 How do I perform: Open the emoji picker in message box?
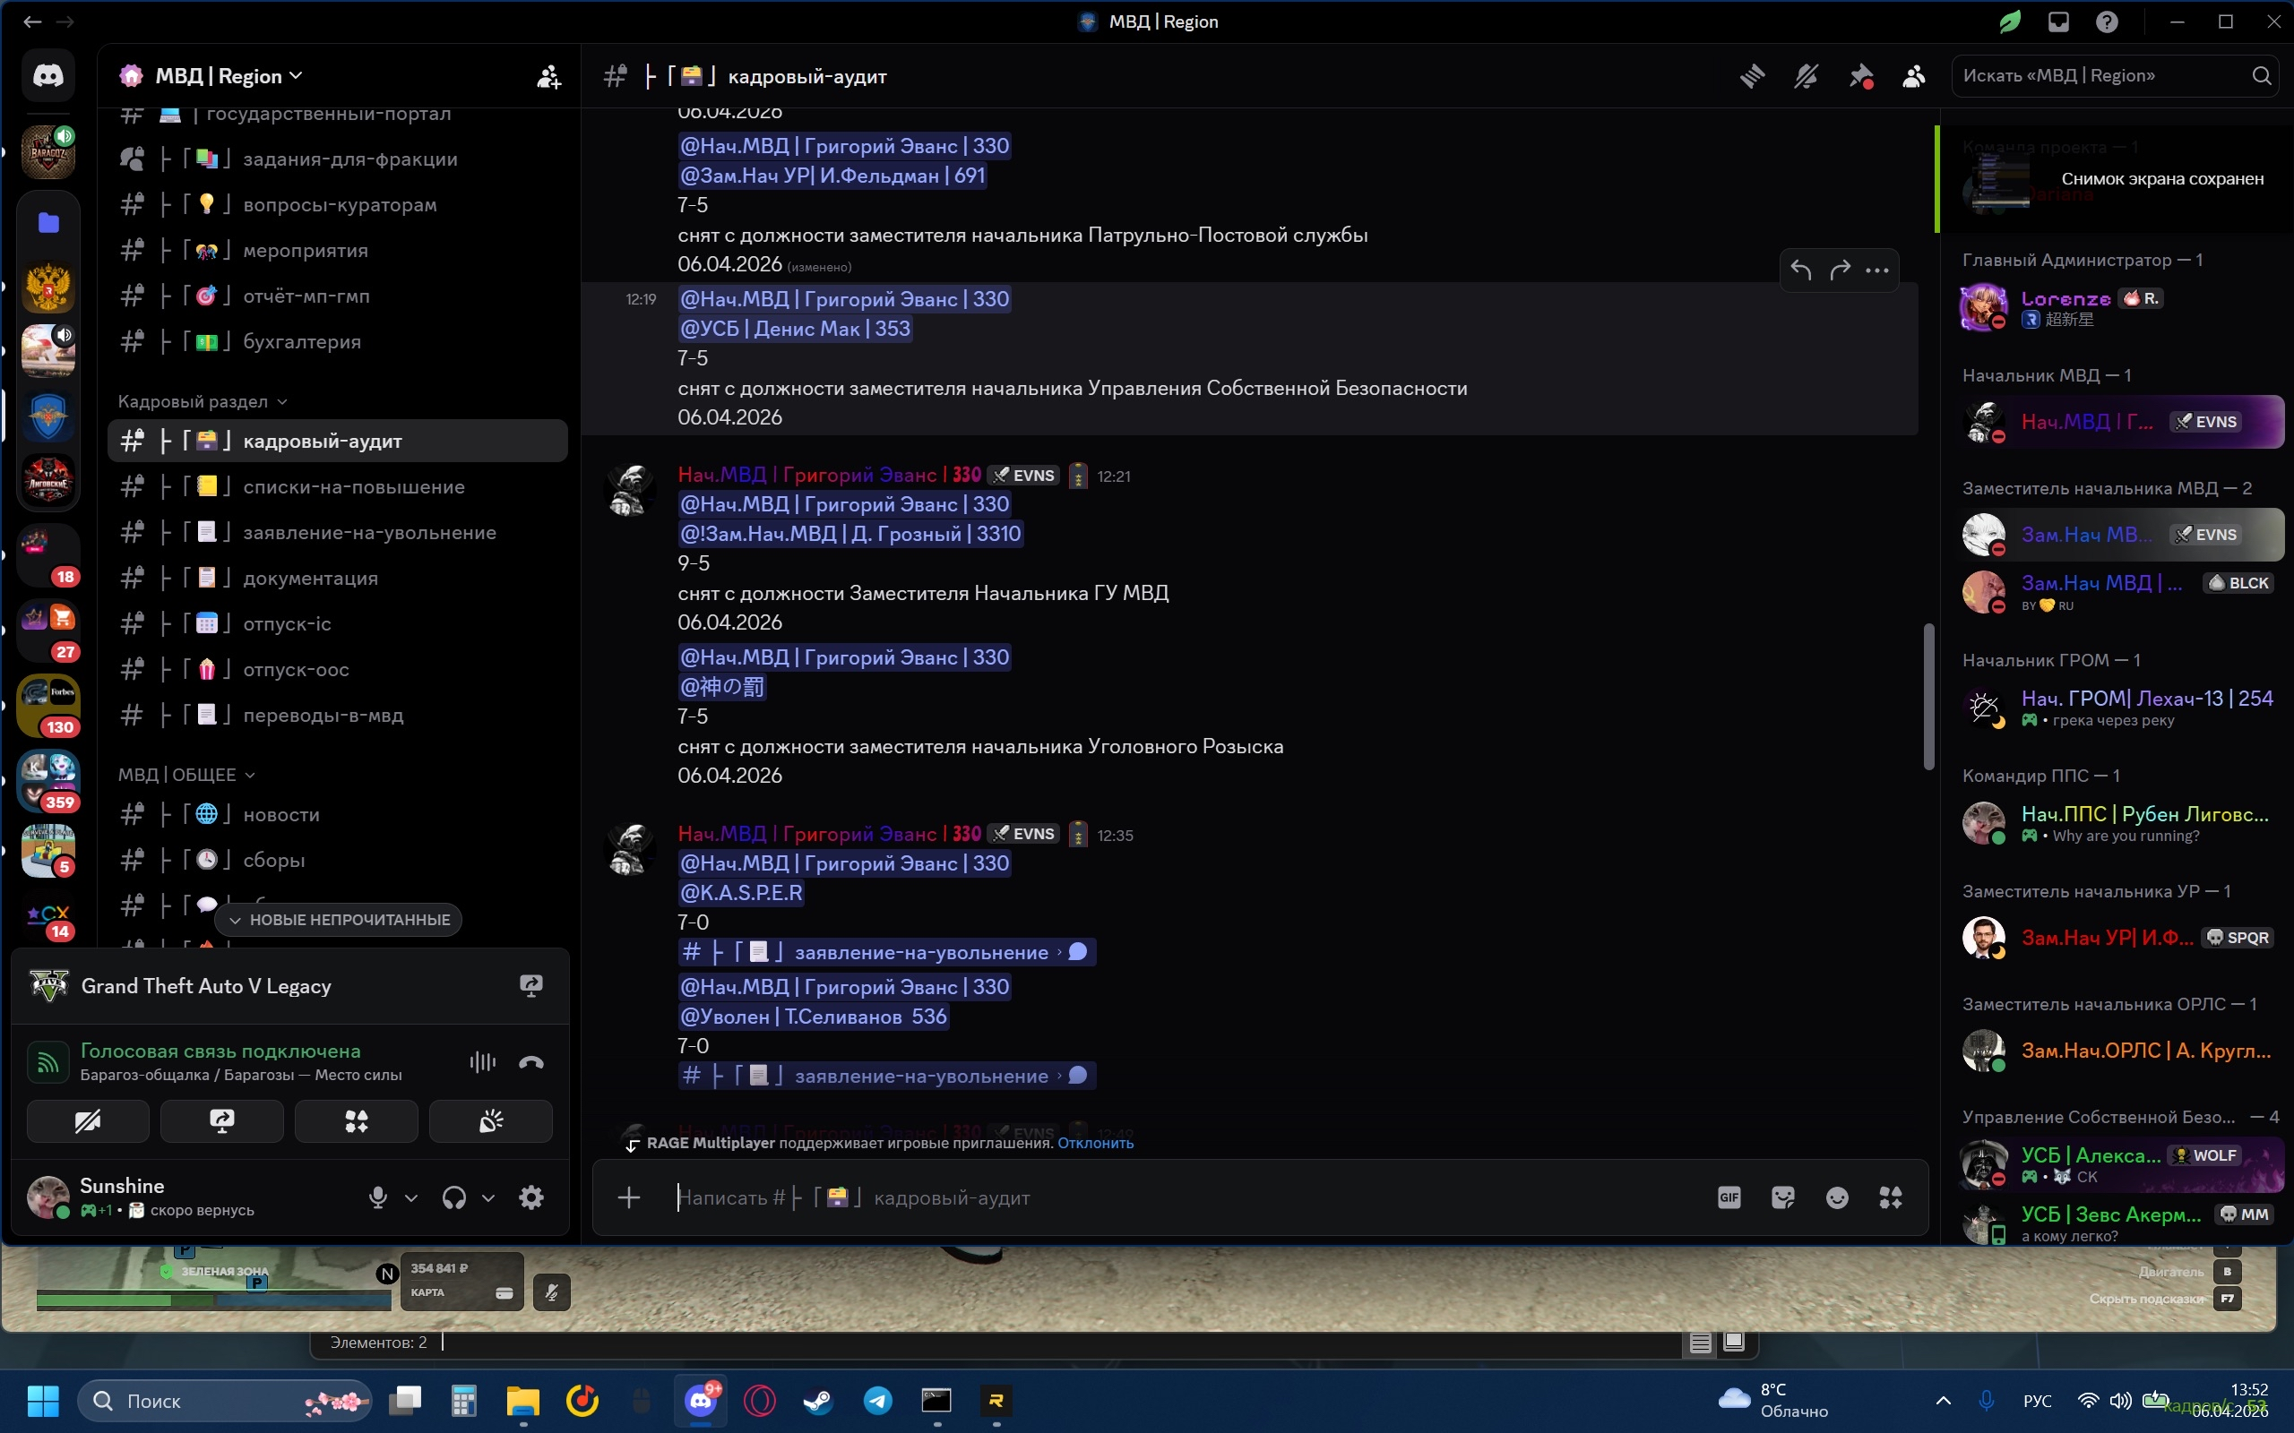click(x=1836, y=1198)
